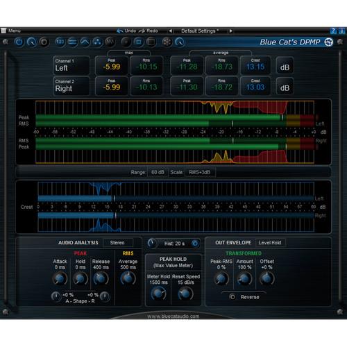Viewport: 347px width, 347px height.
Task: Click the Channel 2 Right label box
Action: click(71, 86)
